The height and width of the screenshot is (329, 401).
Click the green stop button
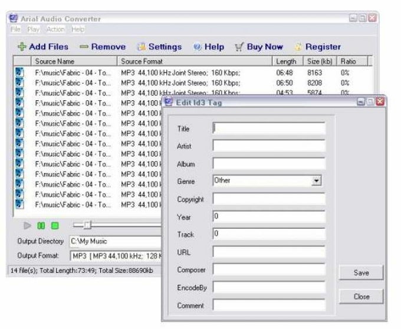click(x=55, y=226)
